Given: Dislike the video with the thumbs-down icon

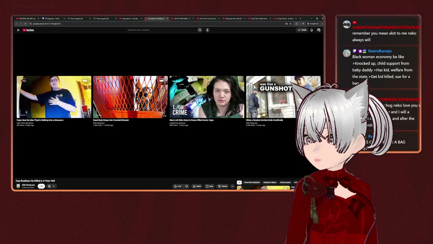Looking at the screenshot, I should pos(186,186).
